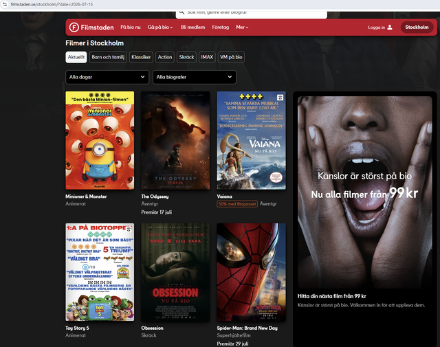Open the Alla dagar dropdown

click(107, 77)
